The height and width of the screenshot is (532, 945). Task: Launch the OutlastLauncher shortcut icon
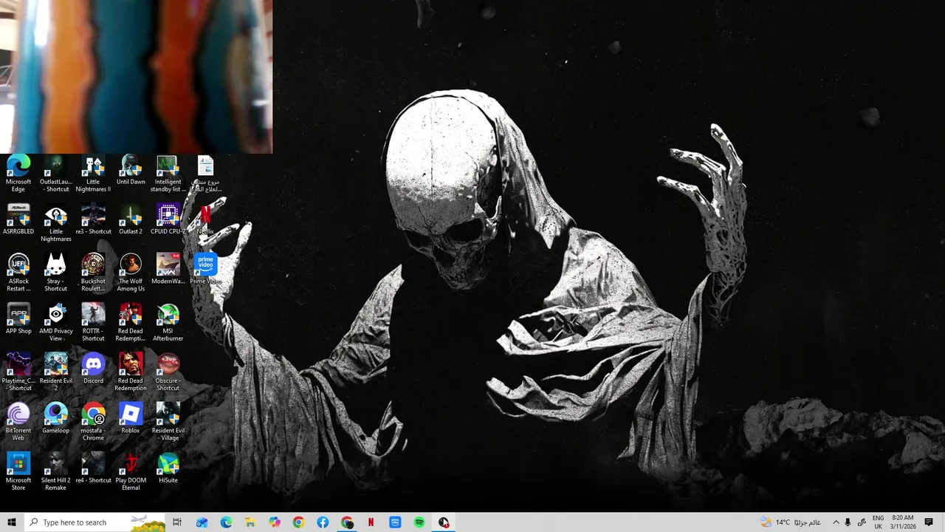coord(56,174)
